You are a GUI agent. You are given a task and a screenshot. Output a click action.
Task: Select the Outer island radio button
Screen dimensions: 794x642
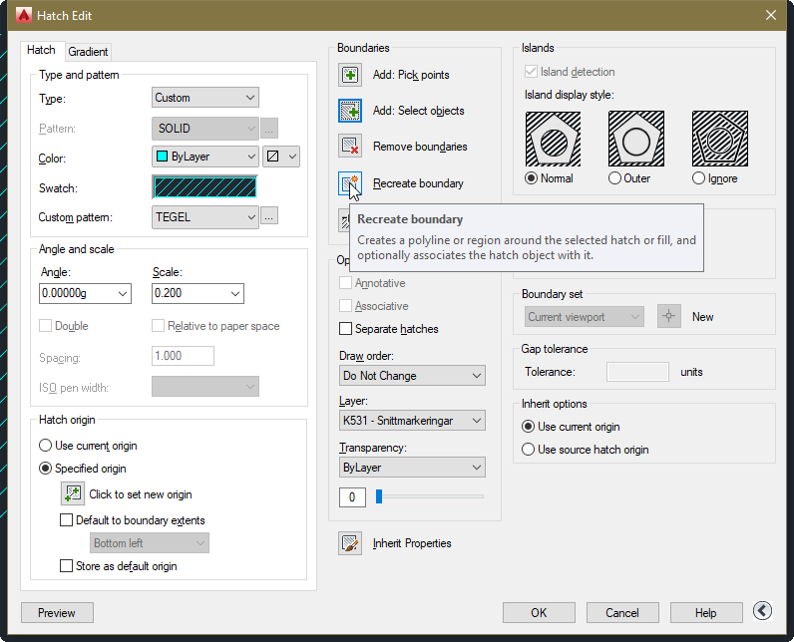point(614,178)
